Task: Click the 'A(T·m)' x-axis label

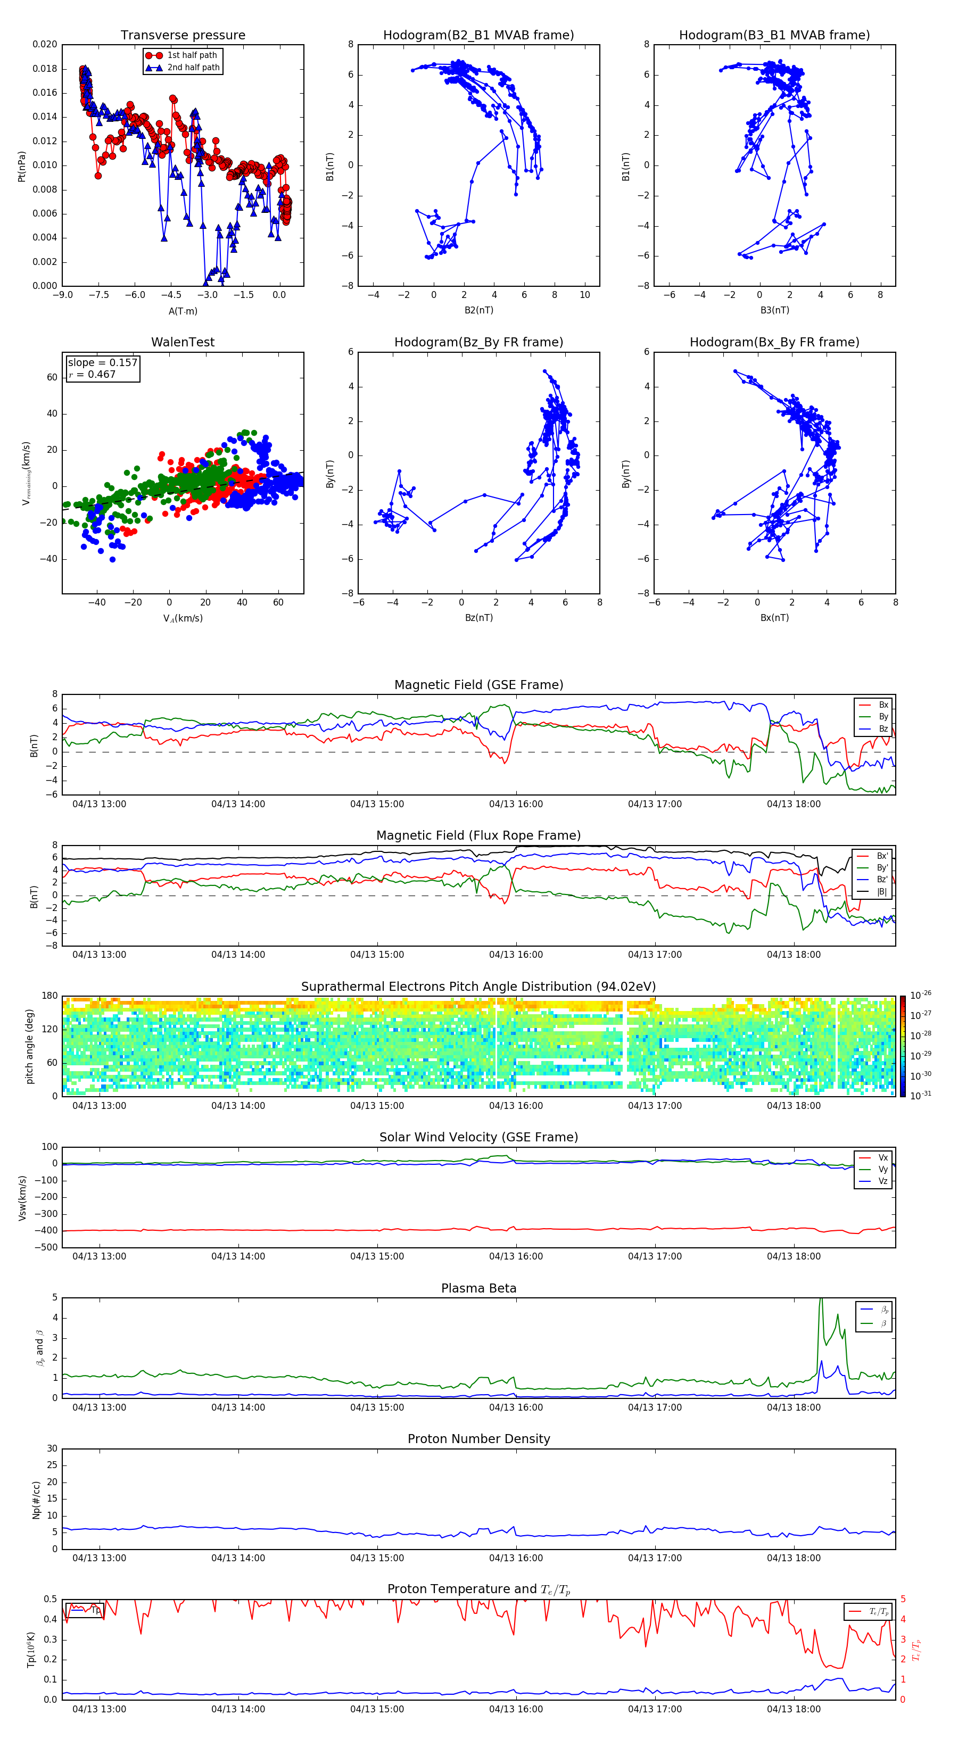Action: (183, 311)
